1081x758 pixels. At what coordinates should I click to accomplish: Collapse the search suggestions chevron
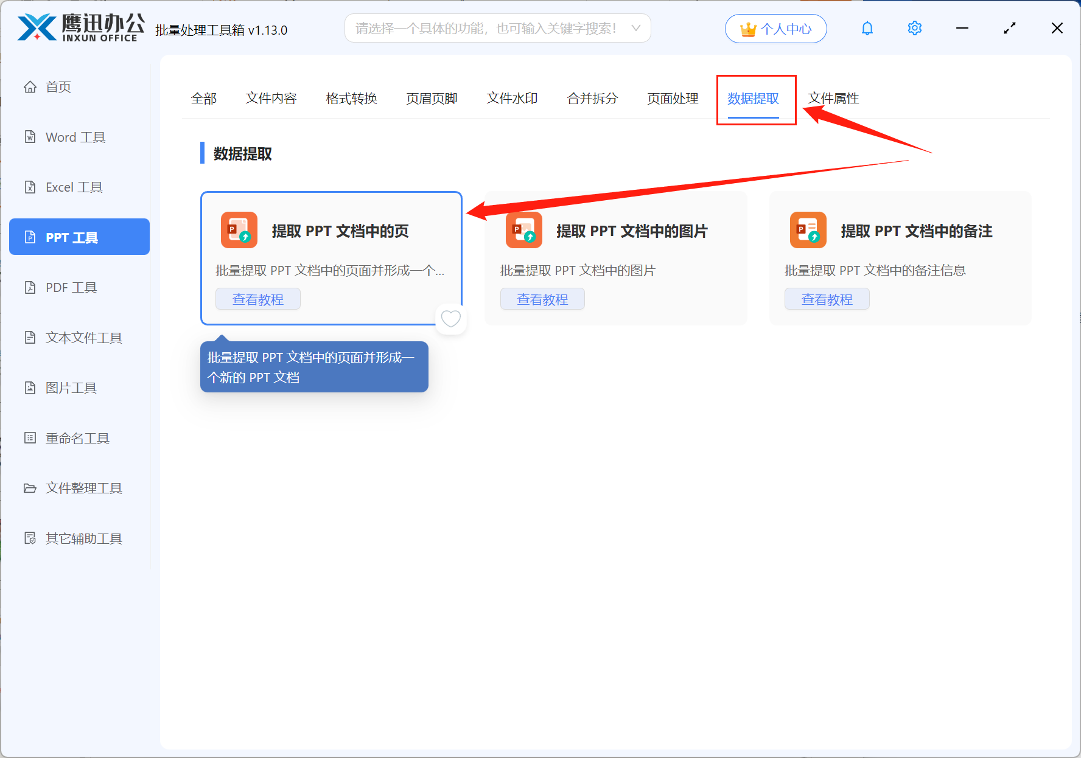click(635, 28)
